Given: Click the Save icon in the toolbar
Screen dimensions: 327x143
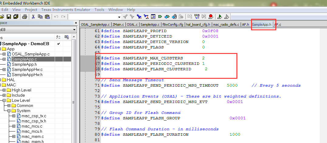Looking at the screenshot, I should [x=9, y=17].
